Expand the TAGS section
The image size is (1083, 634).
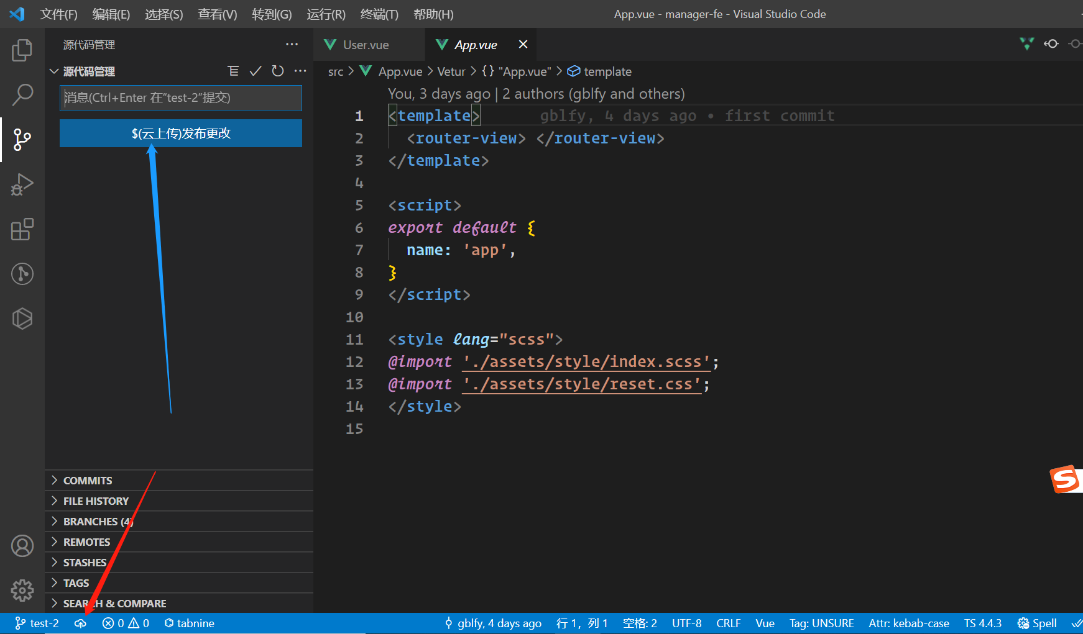(x=179, y=582)
